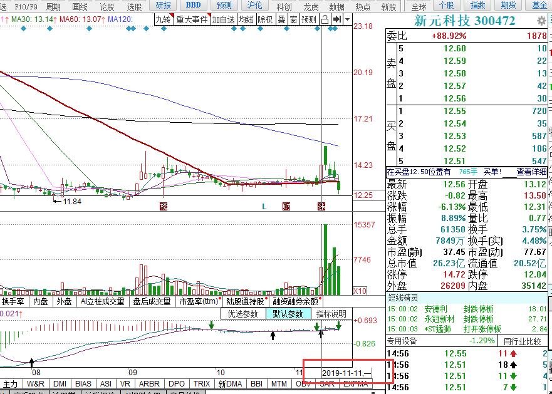
Task: Click 预测 in the chart toolbar
Action: (309, 19)
